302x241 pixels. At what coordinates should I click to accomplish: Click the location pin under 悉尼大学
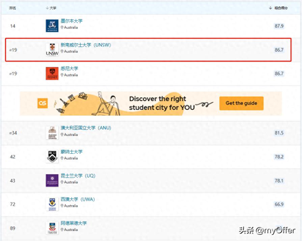coord(62,75)
